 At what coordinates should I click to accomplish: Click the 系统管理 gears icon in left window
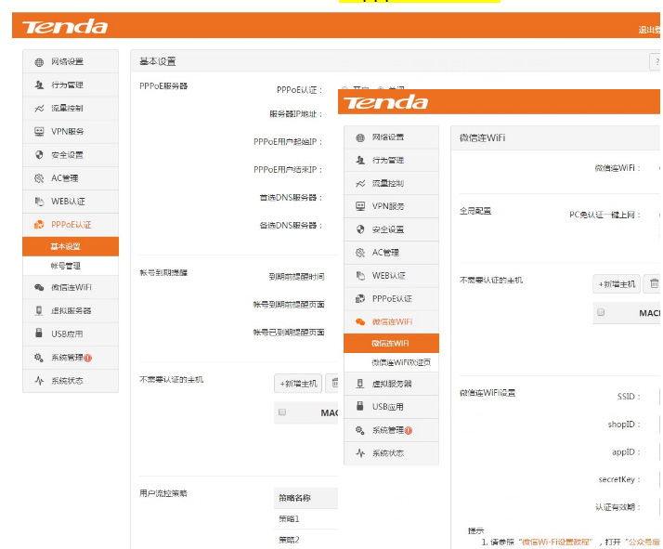click(39, 358)
